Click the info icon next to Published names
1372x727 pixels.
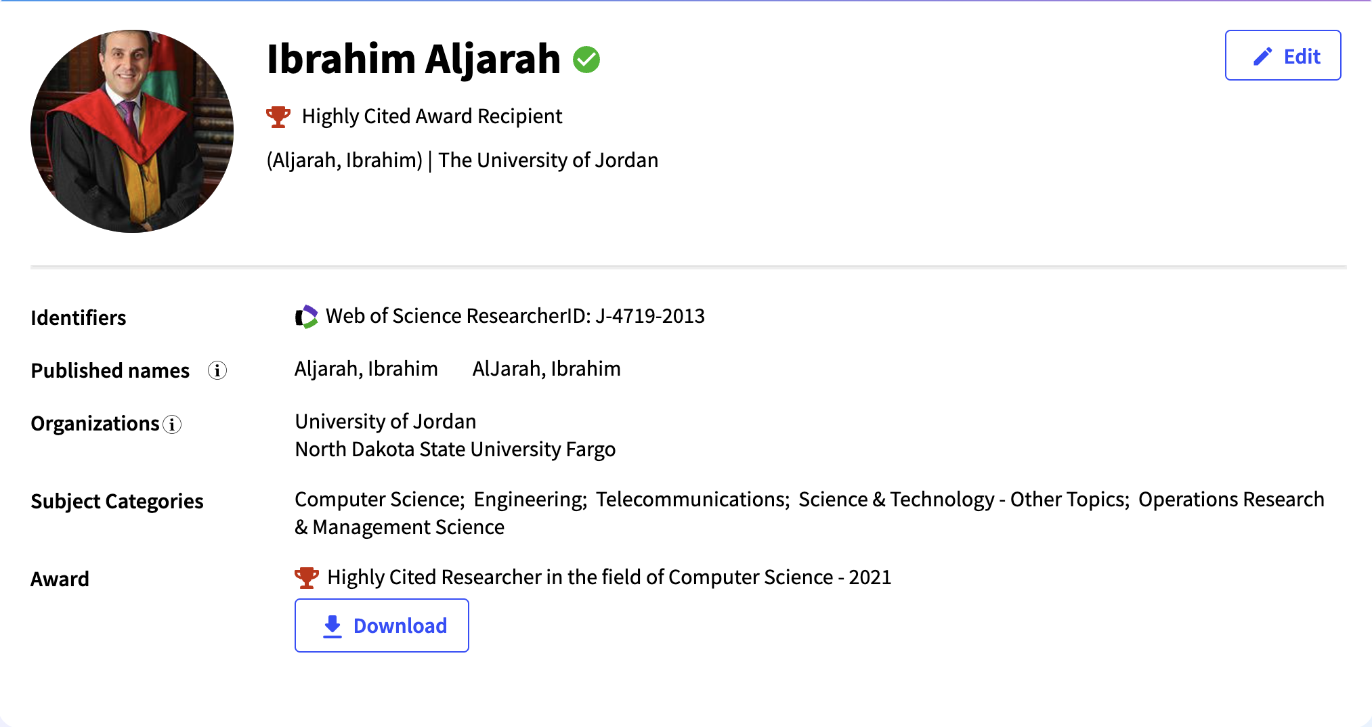(x=217, y=370)
